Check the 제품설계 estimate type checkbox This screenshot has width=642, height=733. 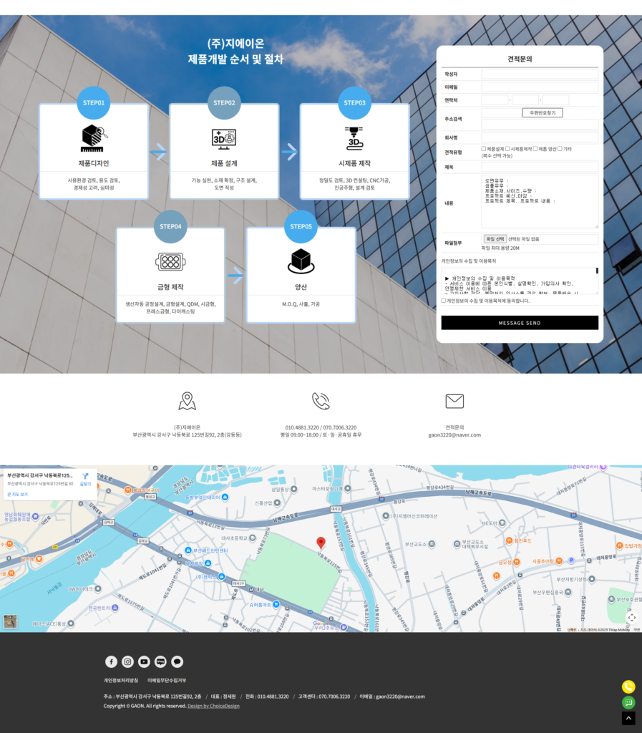point(484,149)
